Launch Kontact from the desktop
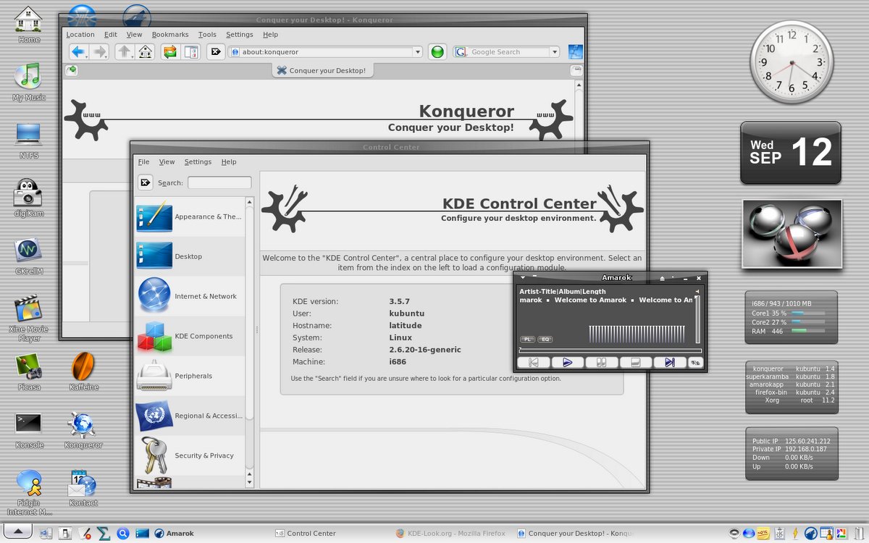 point(83,488)
